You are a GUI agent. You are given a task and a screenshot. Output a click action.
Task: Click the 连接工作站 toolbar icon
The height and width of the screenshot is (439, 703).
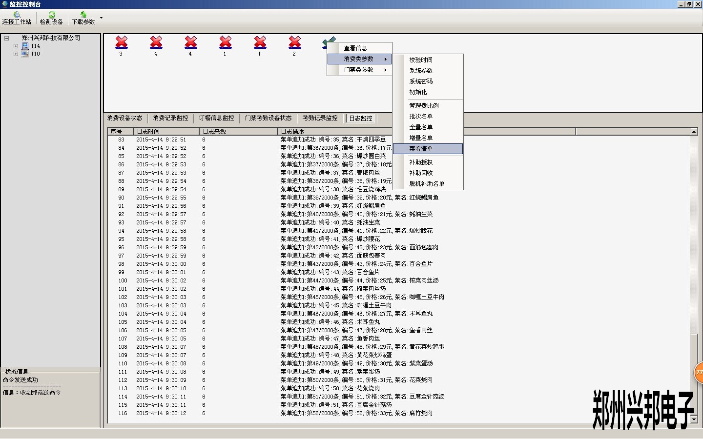click(x=17, y=15)
